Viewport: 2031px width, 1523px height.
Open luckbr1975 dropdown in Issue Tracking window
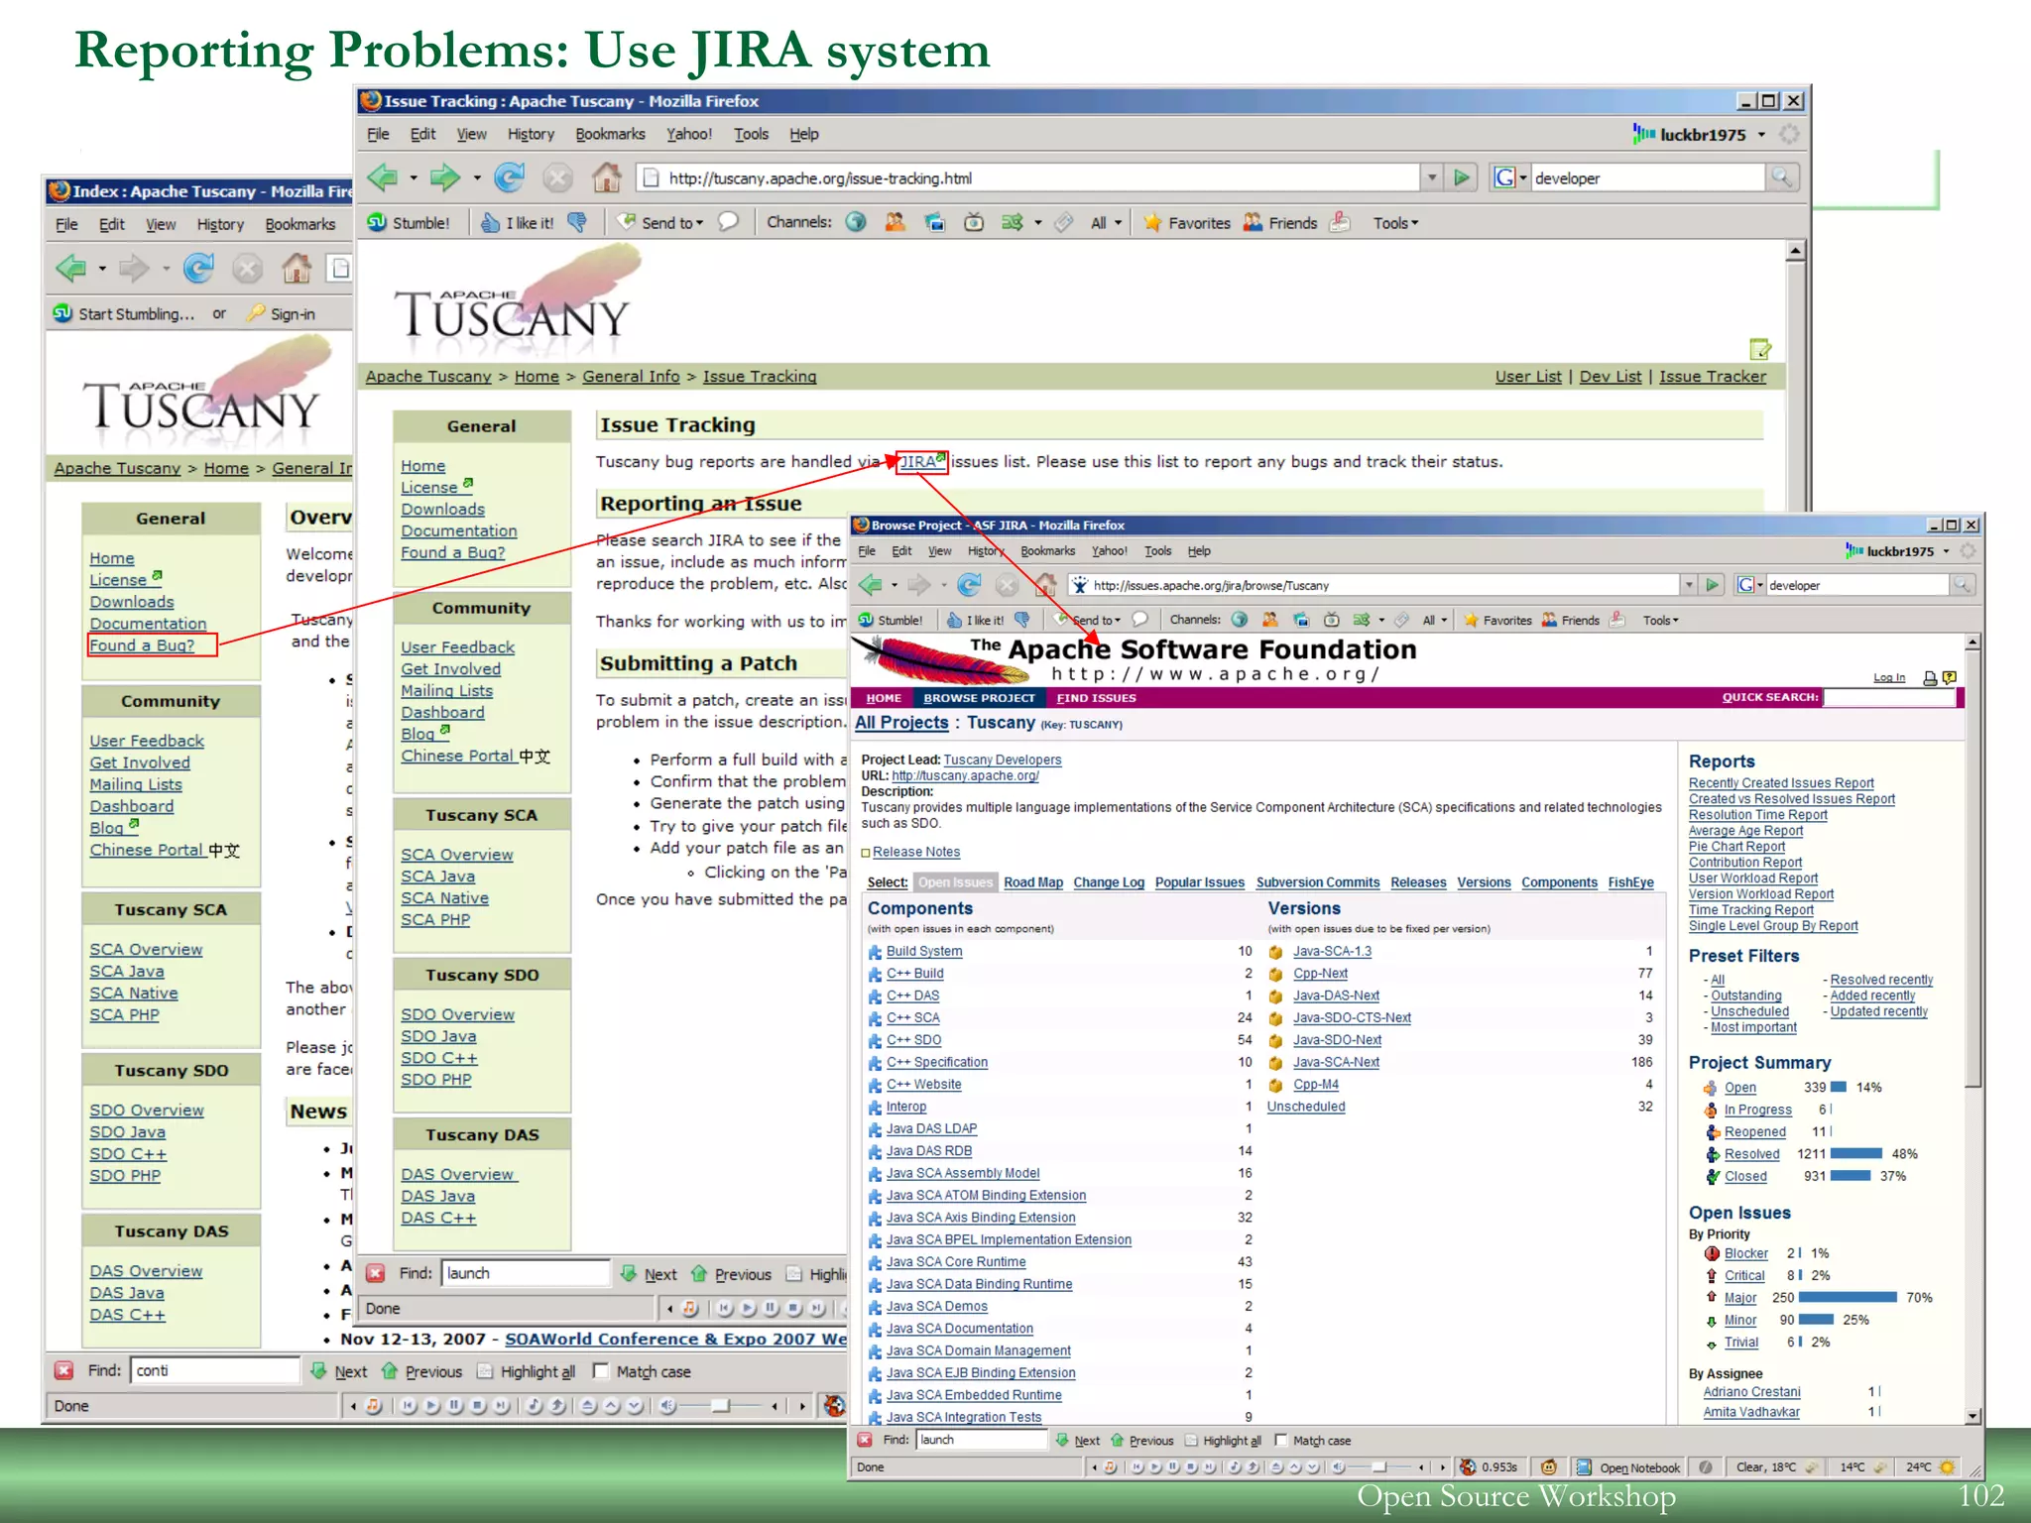[1761, 134]
